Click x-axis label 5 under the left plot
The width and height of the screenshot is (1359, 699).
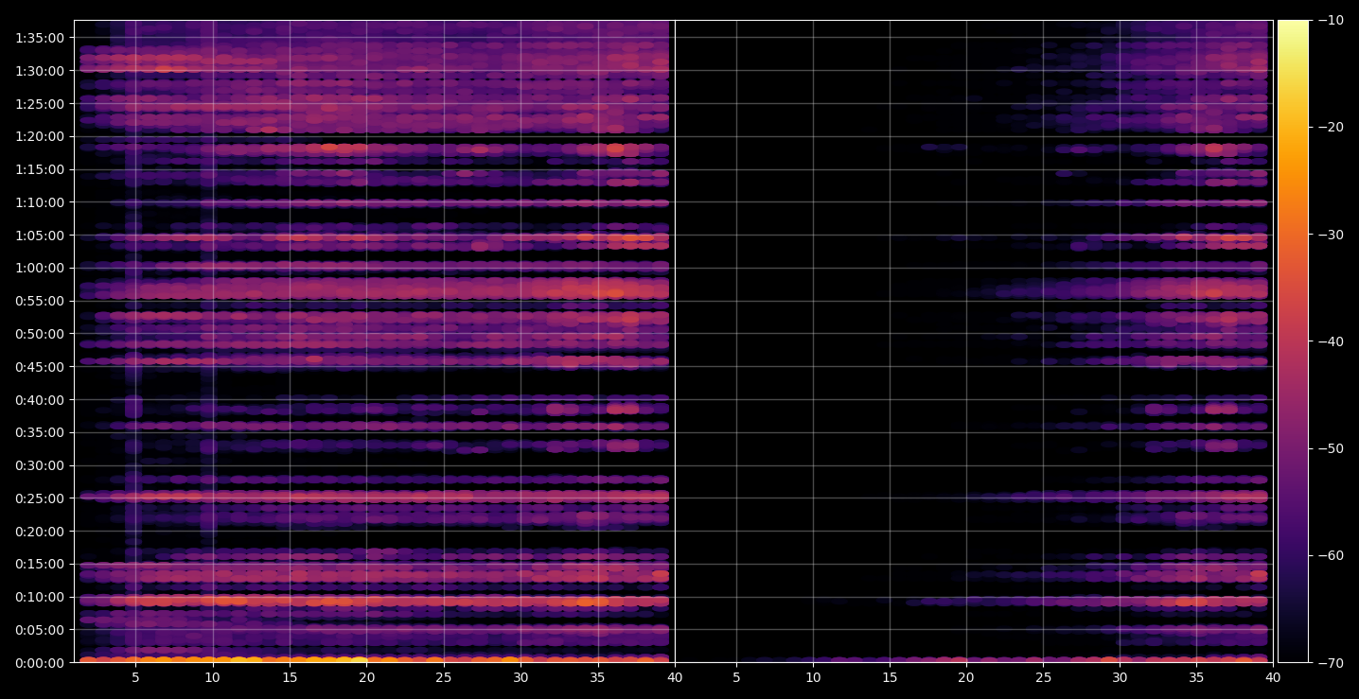pos(135,677)
